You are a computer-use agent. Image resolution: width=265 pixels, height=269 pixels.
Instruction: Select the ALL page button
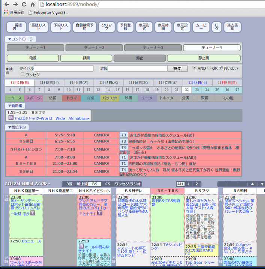coord(181,184)
